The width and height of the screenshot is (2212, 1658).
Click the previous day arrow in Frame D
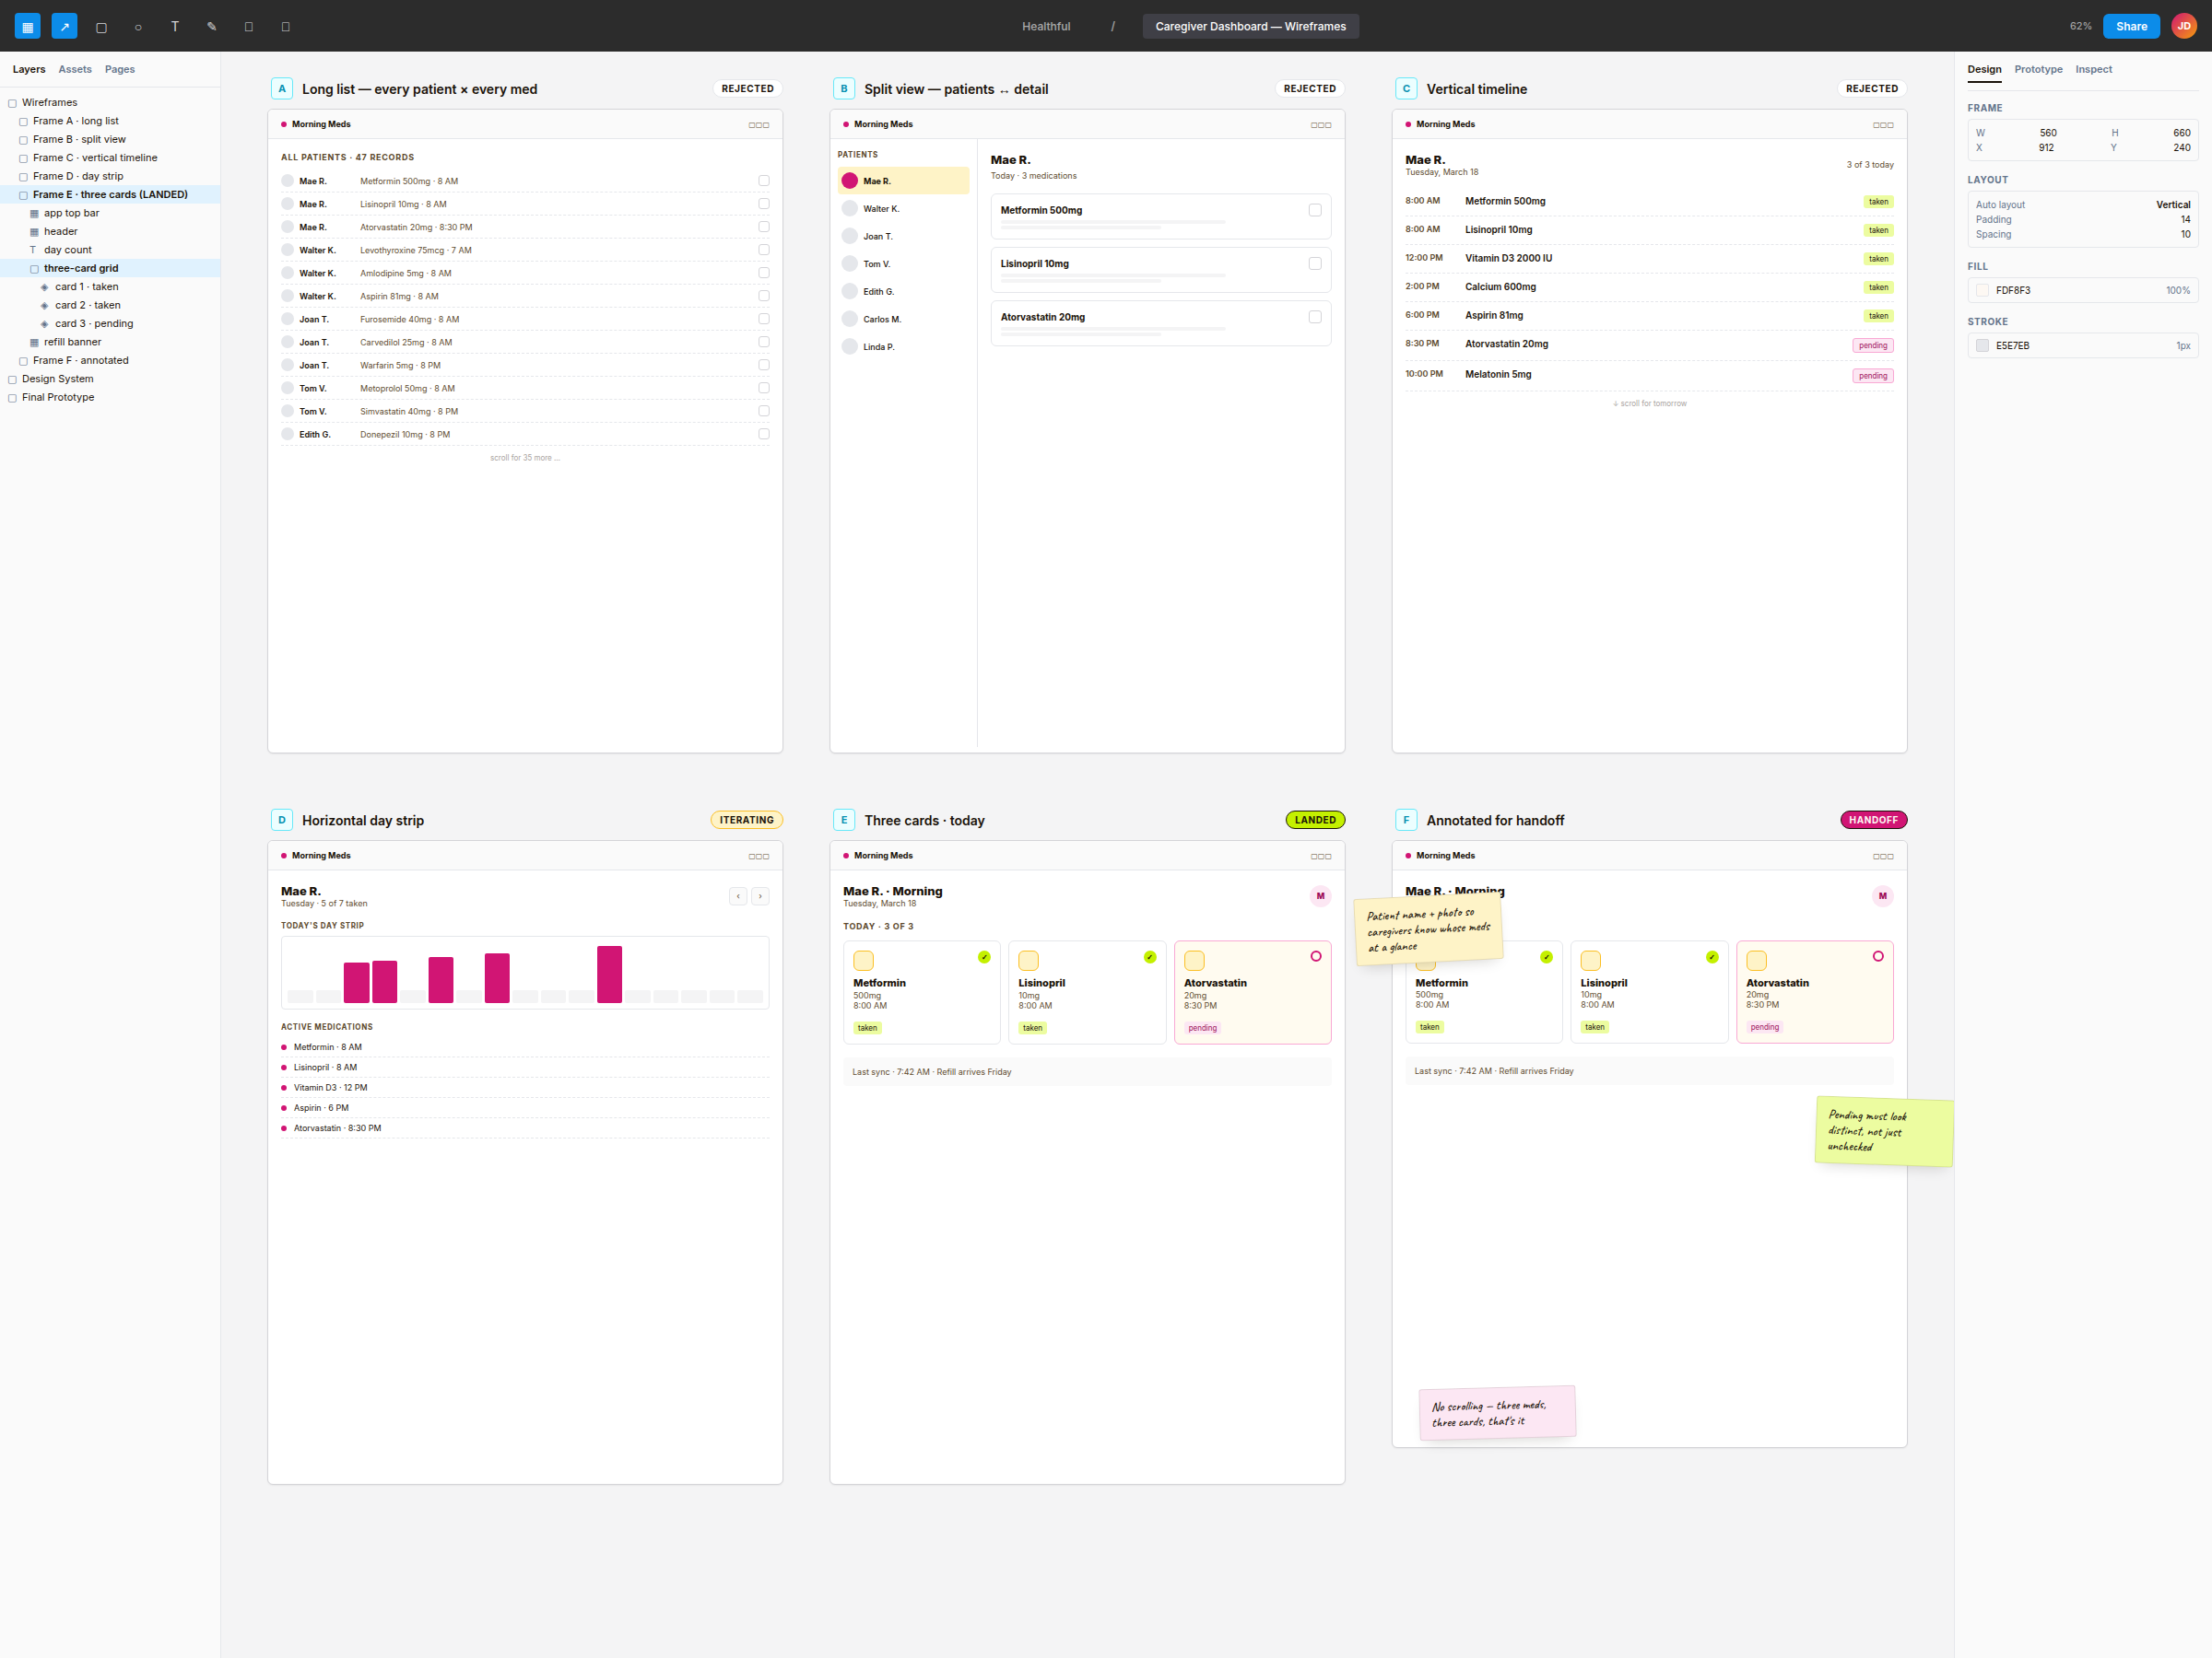738,896
